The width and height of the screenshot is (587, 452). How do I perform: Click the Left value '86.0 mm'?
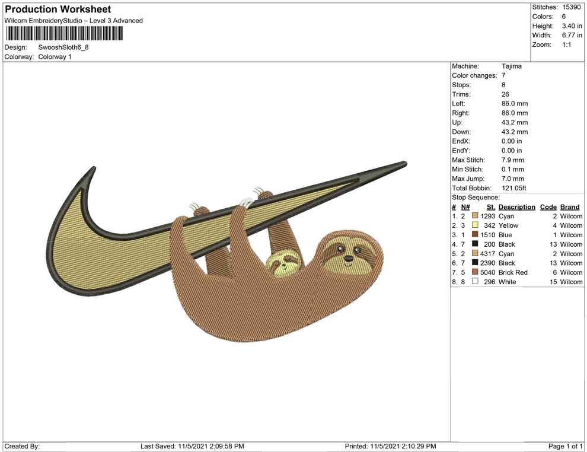coord(515,103)
